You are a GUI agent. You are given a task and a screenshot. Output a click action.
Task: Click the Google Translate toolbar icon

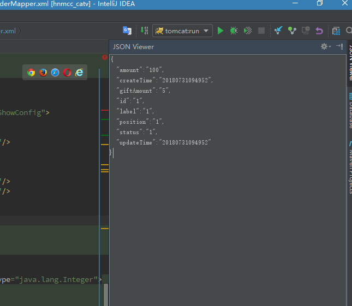[x=127, y=31]
